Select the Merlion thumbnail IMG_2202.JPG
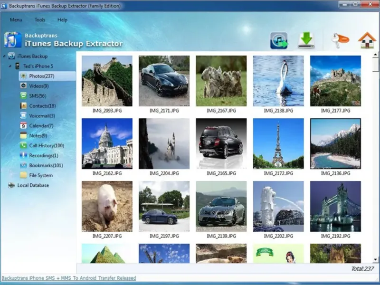Viewport: 380px width, 285px height. pyautogui.click(x=278, y=206)
